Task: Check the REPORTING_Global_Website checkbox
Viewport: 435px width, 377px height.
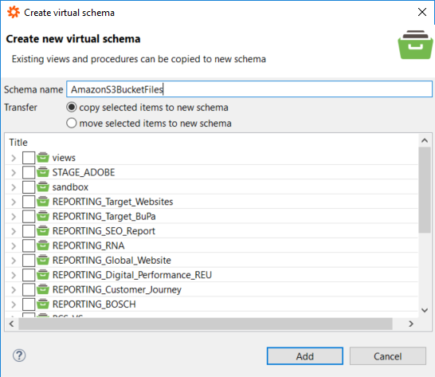Action: point(29,261)
